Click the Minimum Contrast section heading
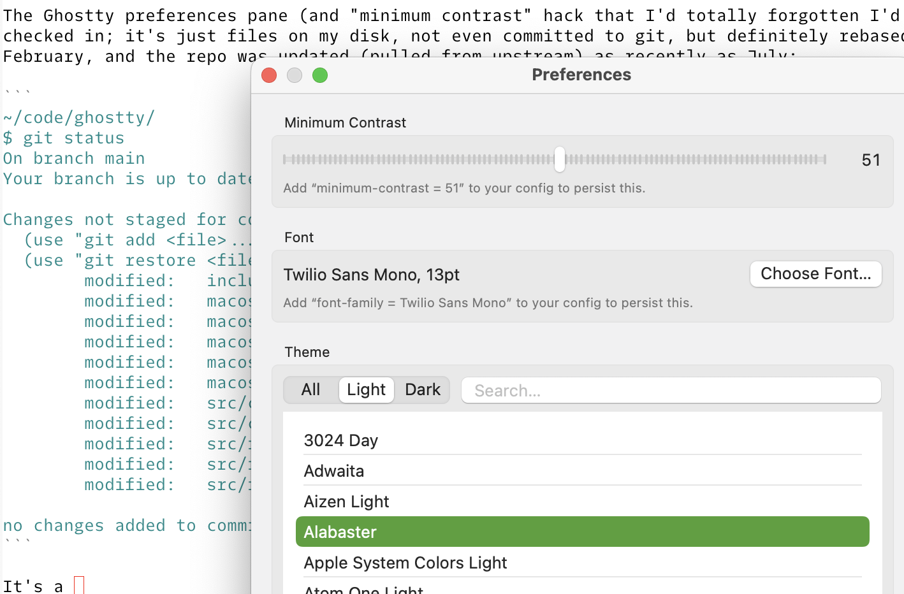 346,123
